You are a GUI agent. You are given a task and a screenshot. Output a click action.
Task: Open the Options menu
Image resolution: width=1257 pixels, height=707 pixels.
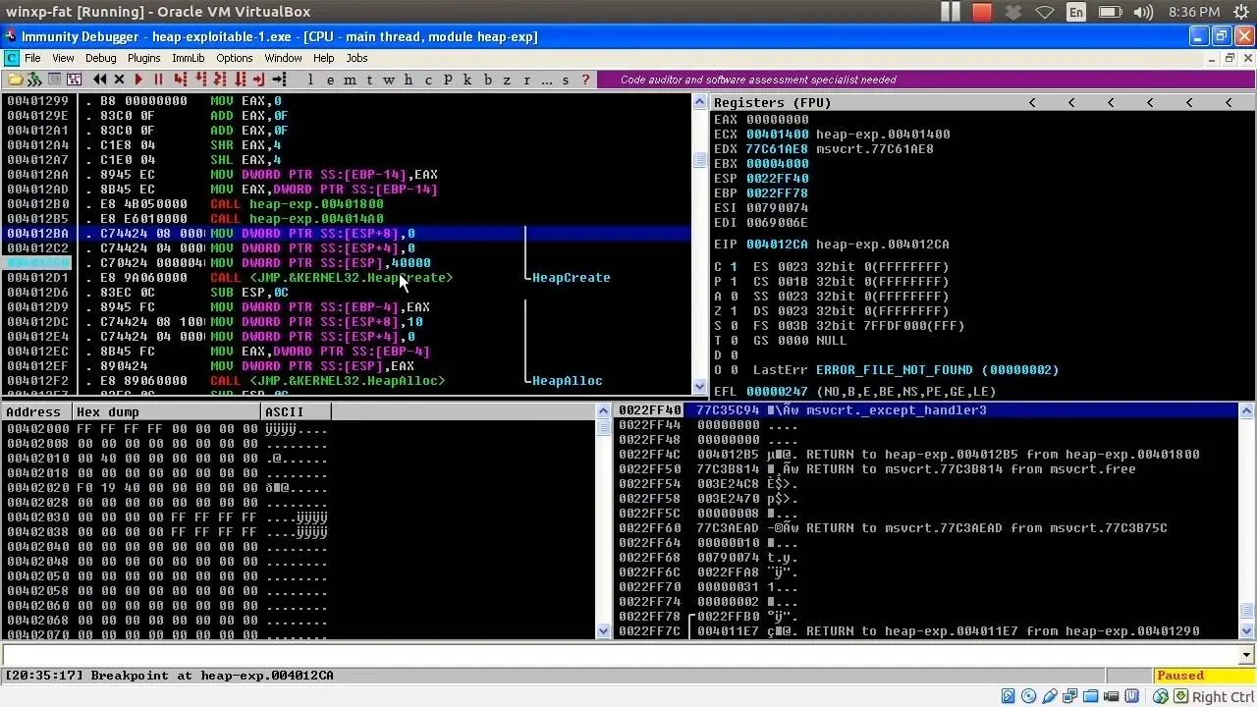[235, 58]
